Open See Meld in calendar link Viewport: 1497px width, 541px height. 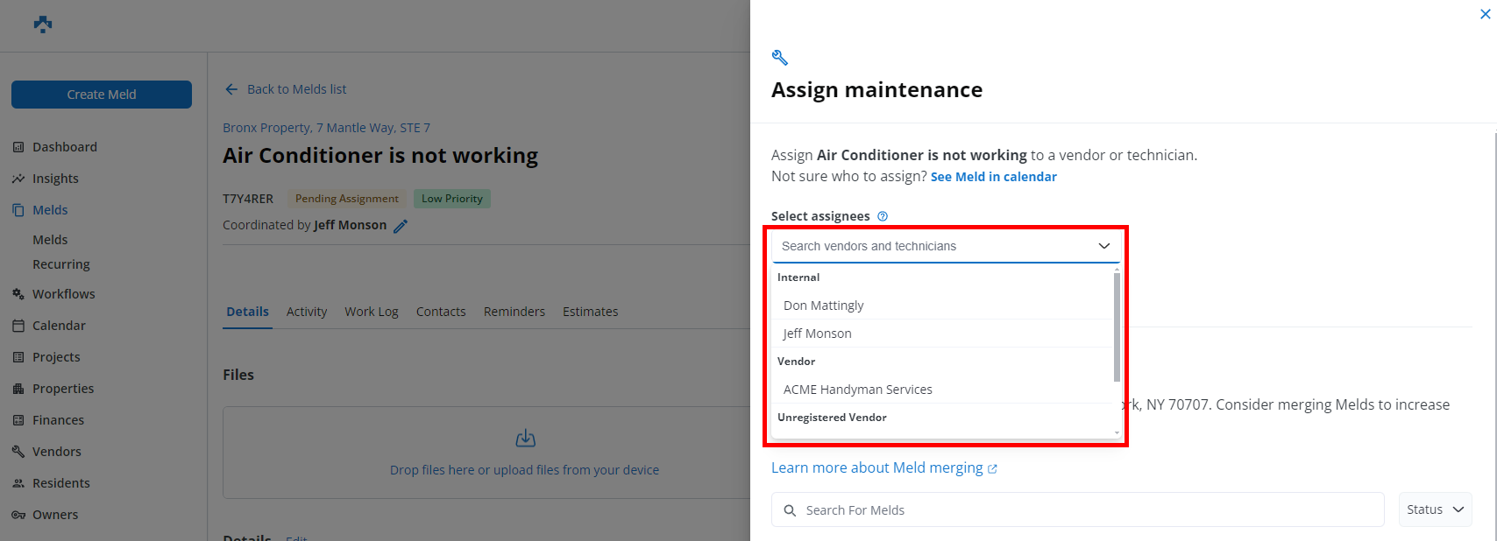pos(993,177)
